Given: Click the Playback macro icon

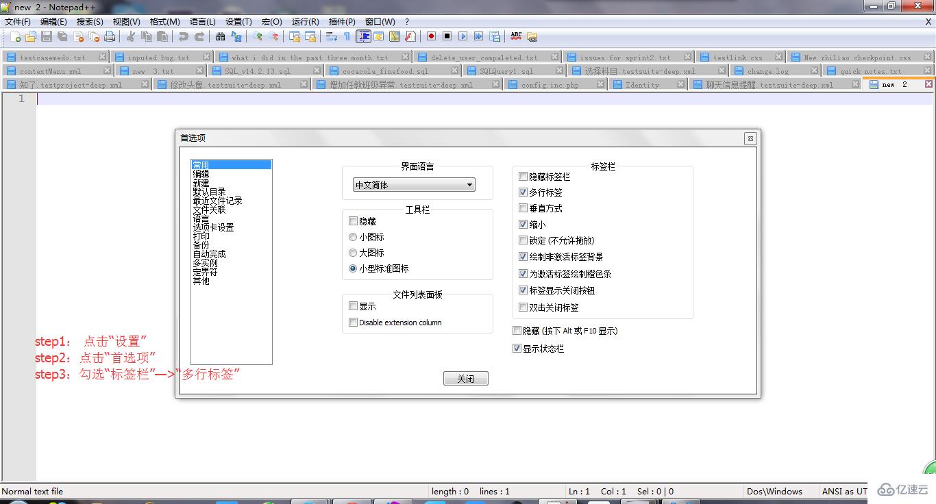Looking at the screenshot, I should 463,36.
